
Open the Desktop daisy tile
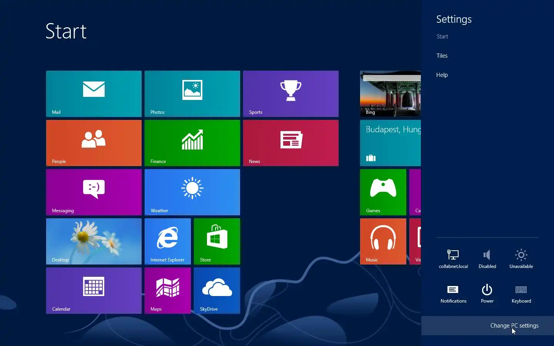click(x=94, y=241)
